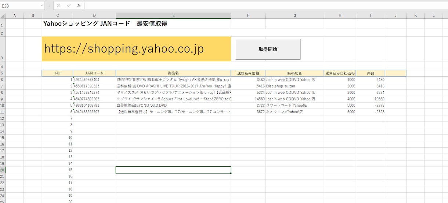Image resolution: width=448 pixels, height=203 pixels.
Task: Click the '商品名' header cell
Action: [173, 73]
